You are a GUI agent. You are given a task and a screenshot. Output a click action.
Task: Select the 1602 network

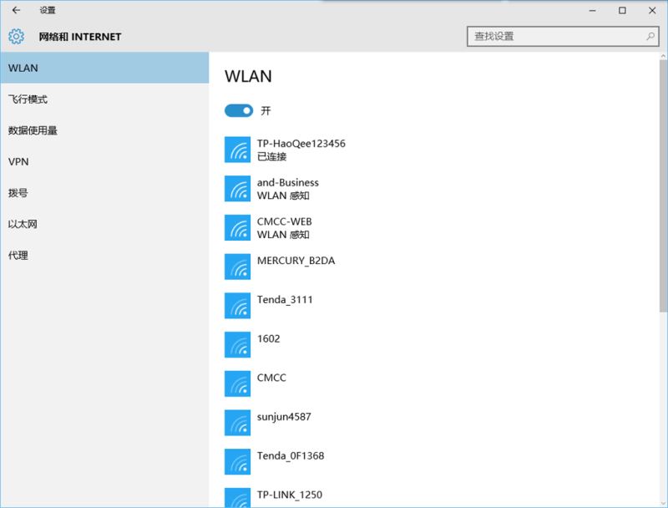point(269,339)
